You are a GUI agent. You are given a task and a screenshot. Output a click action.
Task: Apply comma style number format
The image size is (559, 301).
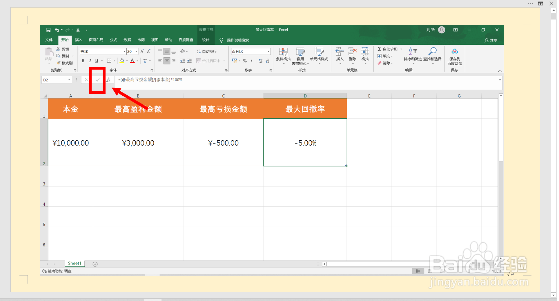tap(251, 61)
